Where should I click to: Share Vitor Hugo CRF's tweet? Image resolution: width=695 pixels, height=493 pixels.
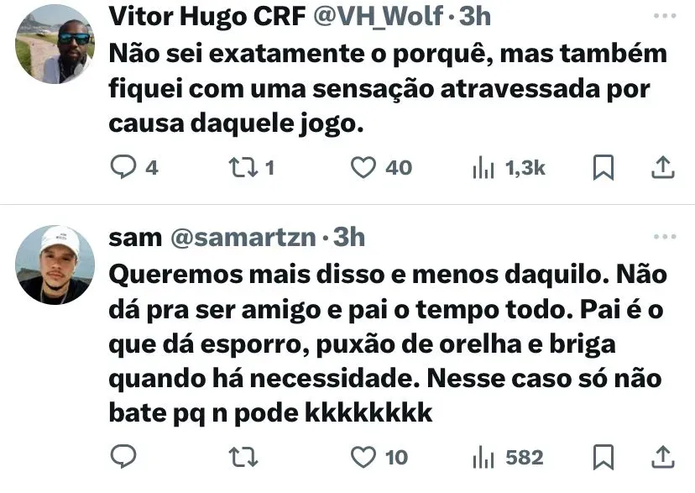tap(662, 168)
